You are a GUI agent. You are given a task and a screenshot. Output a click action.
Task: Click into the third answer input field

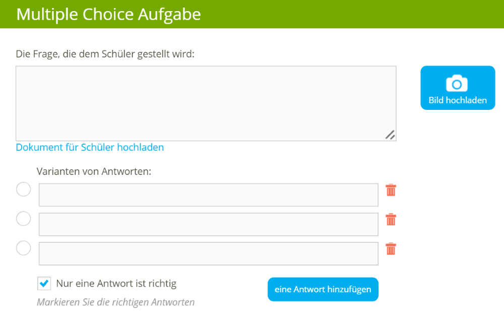coord(208,253)
